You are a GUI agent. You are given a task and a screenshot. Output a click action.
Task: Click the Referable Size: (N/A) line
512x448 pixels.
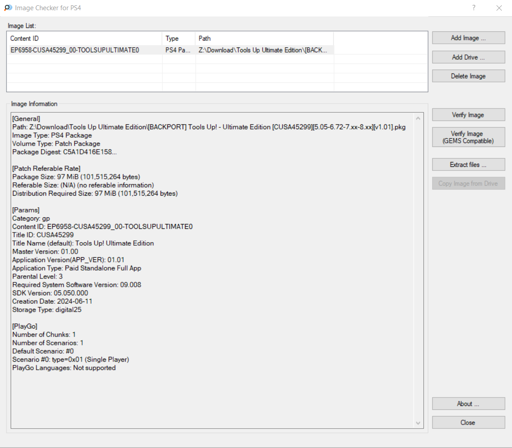coord(83,185)
